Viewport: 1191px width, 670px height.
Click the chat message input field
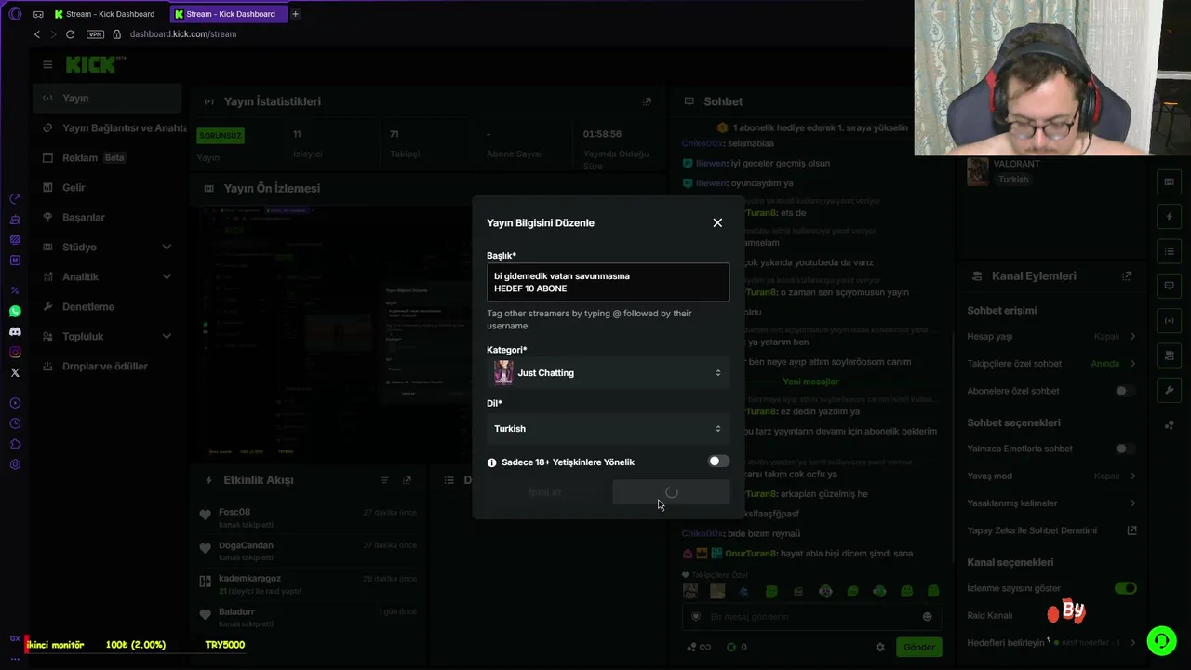pos(810,617)
